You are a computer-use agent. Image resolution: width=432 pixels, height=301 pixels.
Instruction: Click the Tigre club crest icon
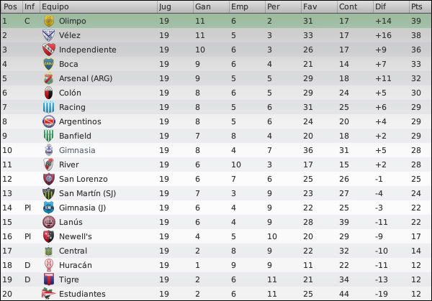(49, 279)
